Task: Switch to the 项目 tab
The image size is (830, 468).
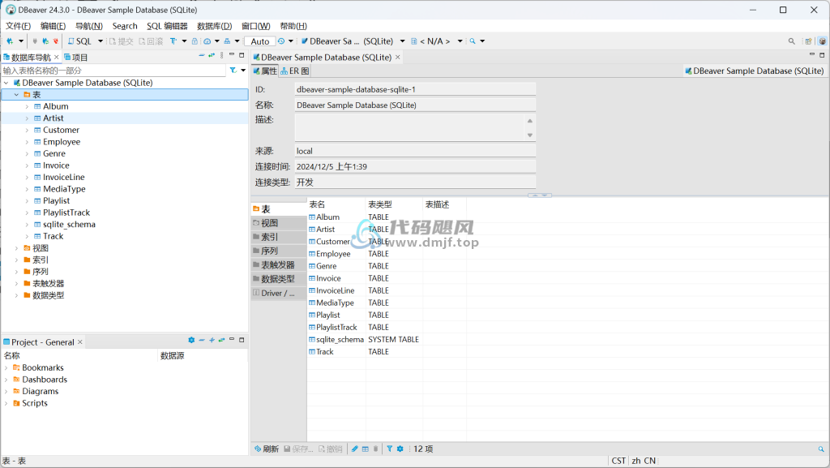Action: coord(75,57)
